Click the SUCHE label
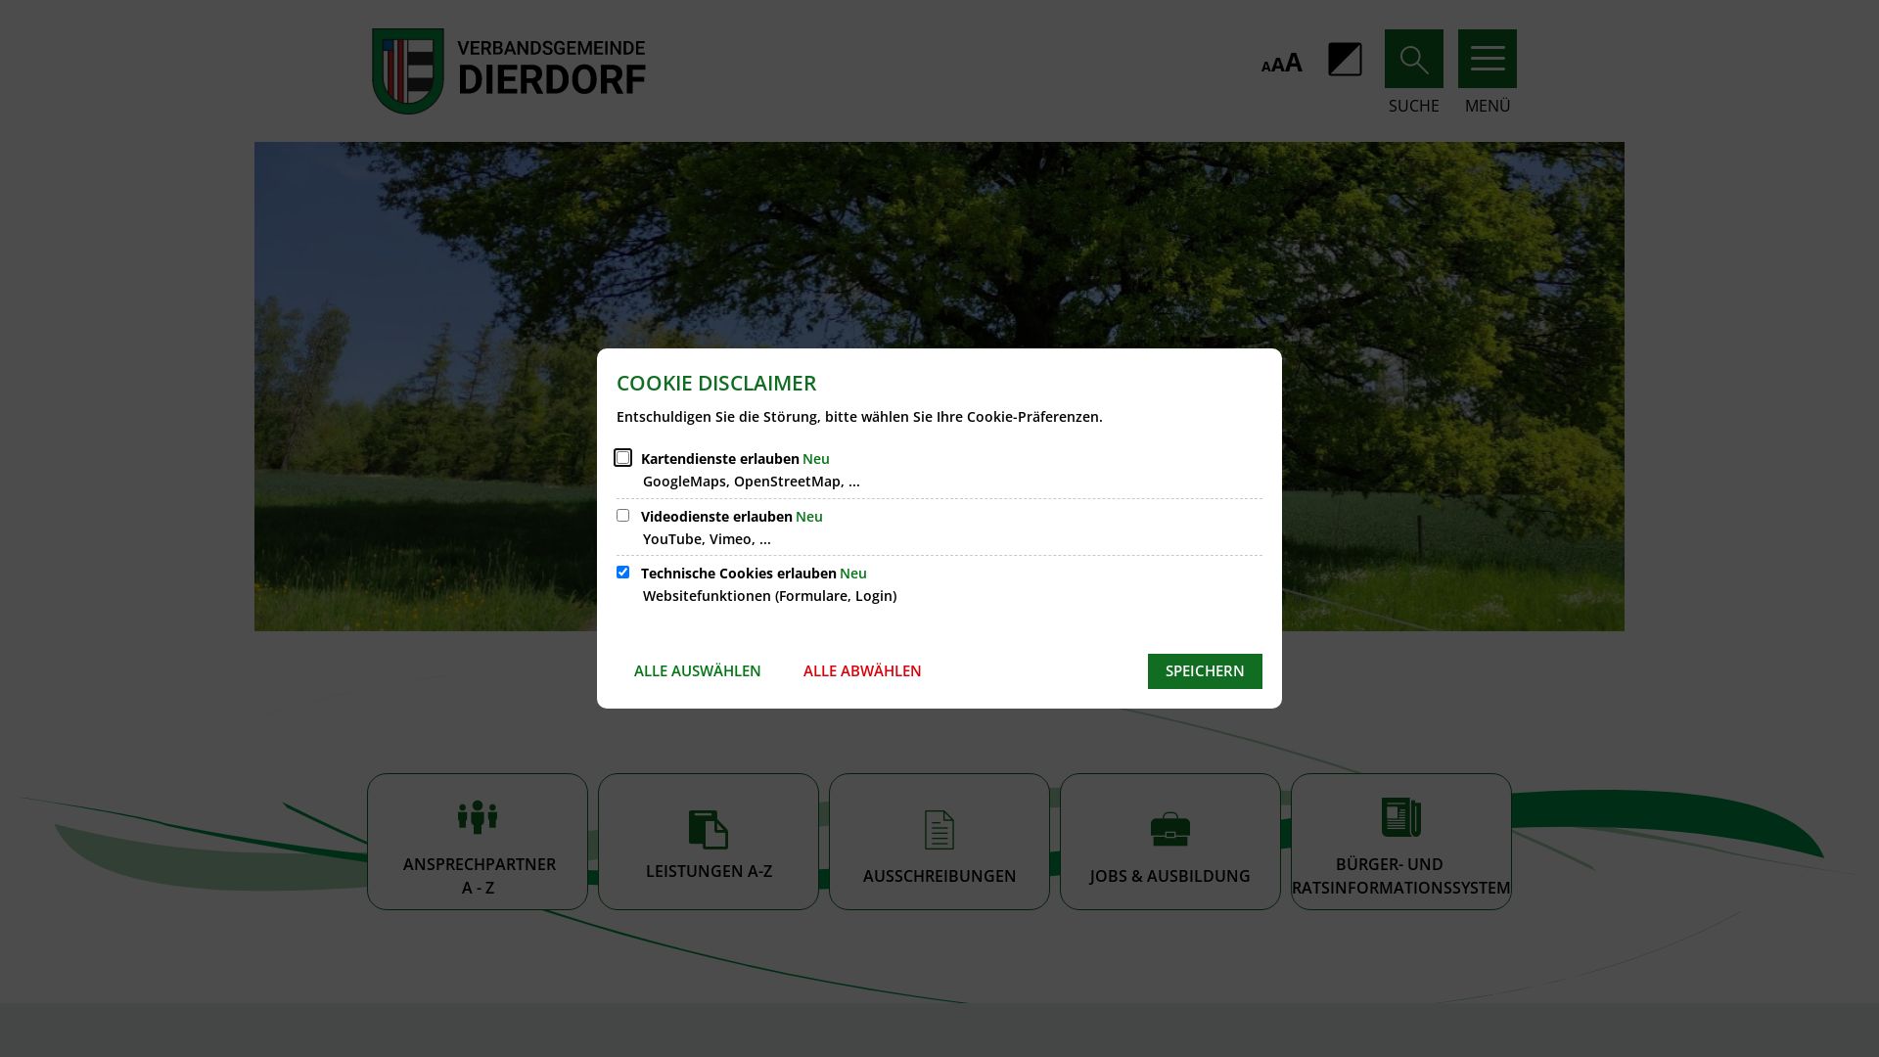The image size is (1879, 1057). pyautogui.click(x=1413, y=106)
